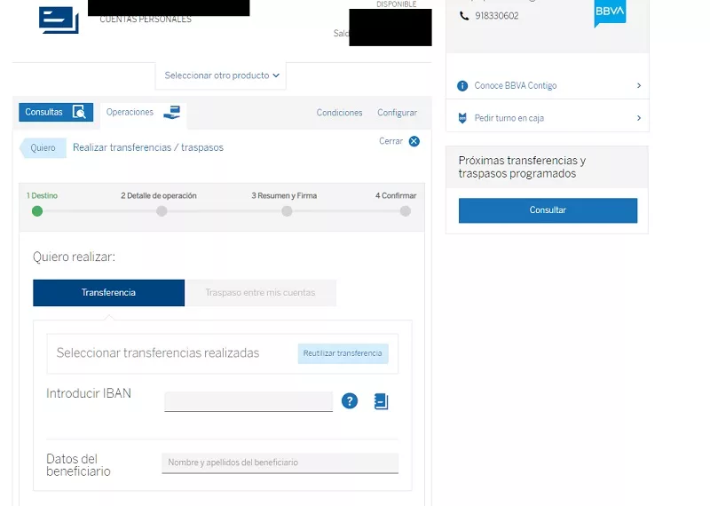The image size is (710, 506).
Task: Click the phone icon next to 918330602
Action: [x=464, y=16]
